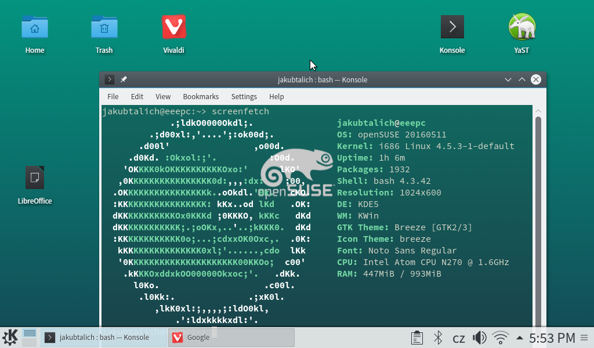
Task: Click the 'openSUSE 20160511' OS value
Action: [402, 135]
